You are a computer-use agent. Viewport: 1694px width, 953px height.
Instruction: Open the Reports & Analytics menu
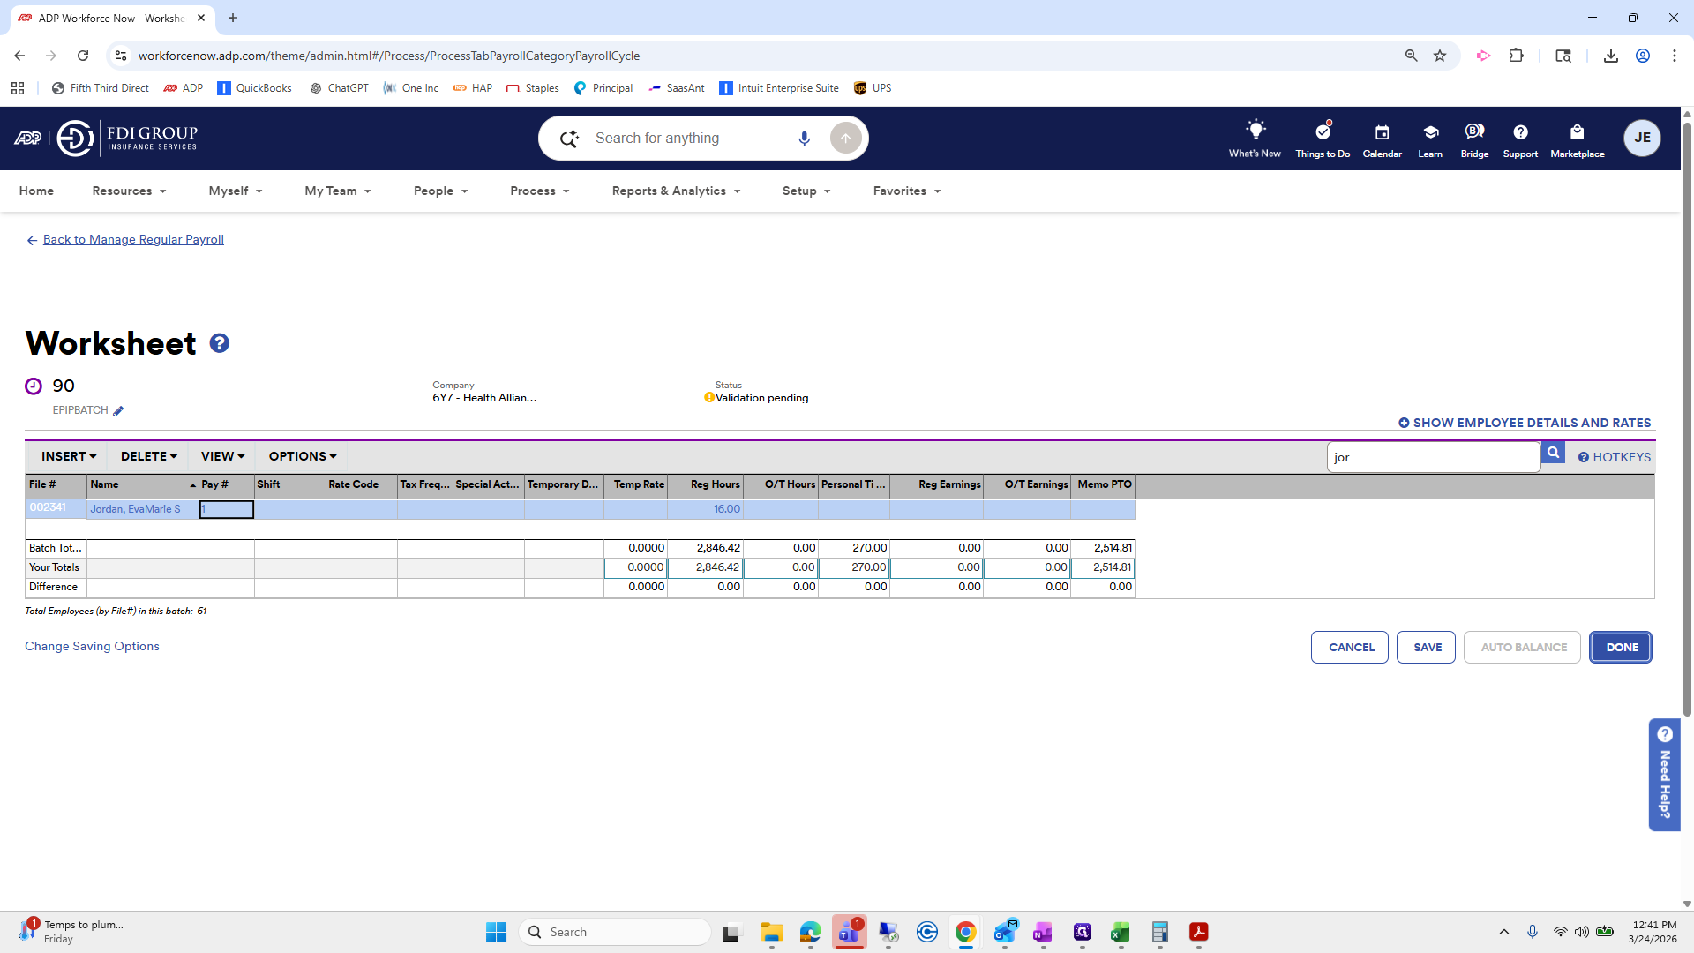(x=676, y=191)
